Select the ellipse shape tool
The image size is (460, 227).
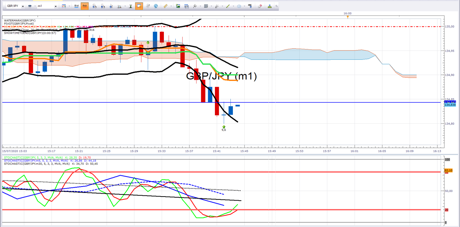click(x=239, y=6)
